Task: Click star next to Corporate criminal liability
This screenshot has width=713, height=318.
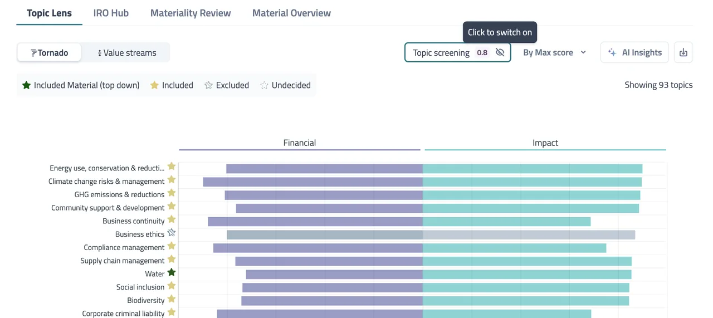Action: [x=172, y=312]
